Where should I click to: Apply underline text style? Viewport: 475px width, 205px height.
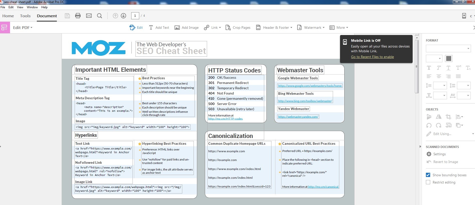(x=448, y=68)
